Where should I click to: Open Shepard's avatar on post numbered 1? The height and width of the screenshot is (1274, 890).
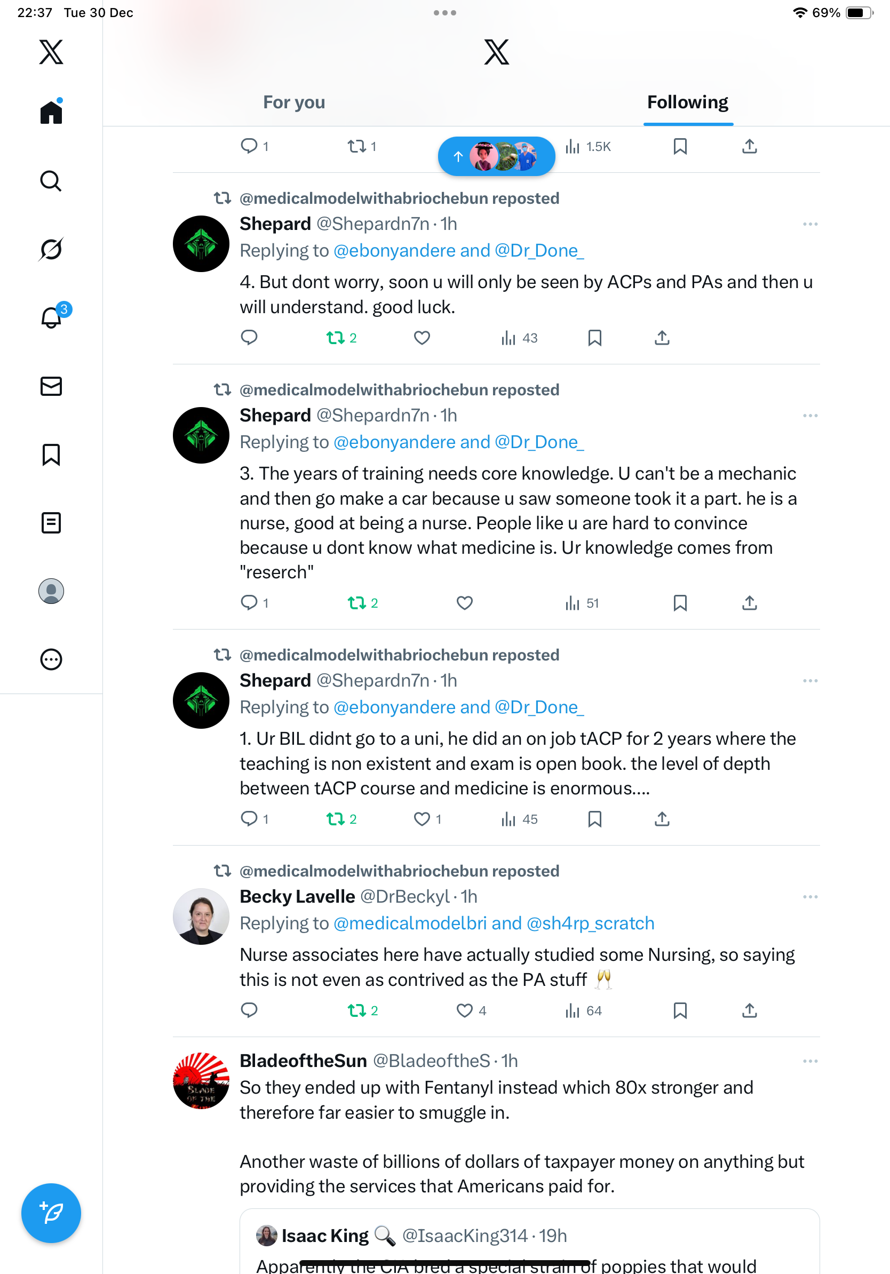[201, 700]
